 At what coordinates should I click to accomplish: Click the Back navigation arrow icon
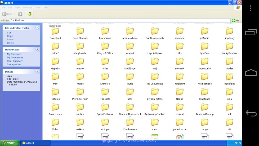click(4, 14)
